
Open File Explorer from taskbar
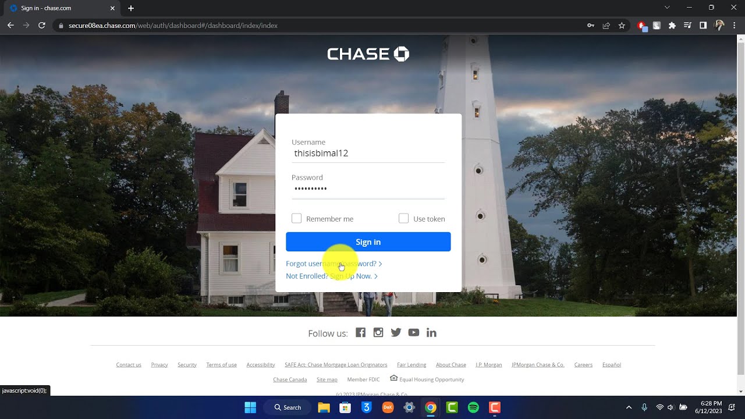click(324, 407)
